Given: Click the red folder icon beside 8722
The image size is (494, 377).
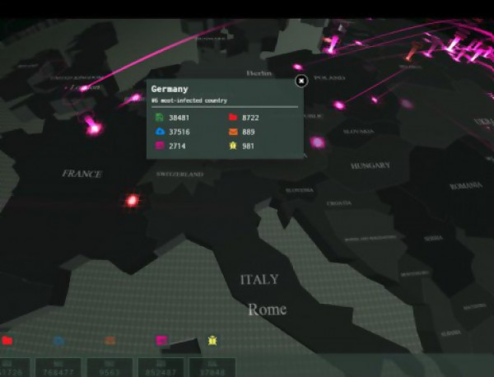Looking at the screenshot, I should pos(233,117).
